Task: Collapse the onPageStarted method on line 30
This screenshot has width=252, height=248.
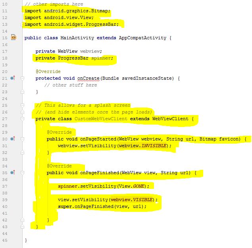Action: click(x=22, y=139)
